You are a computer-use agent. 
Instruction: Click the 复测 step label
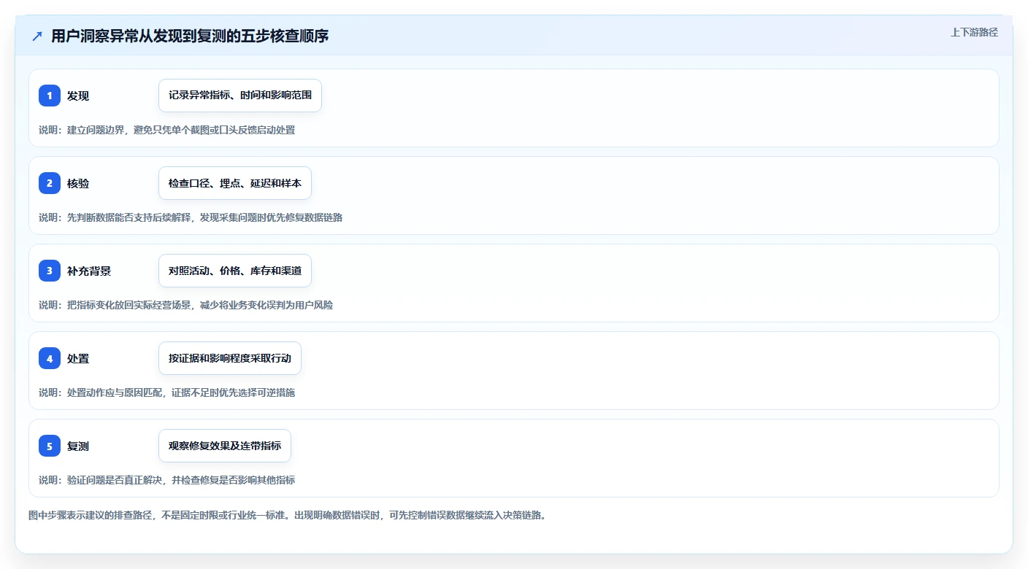click(x=78, y=446)
